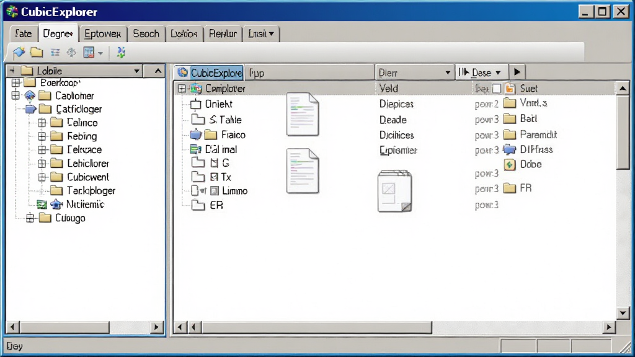The image size is (635, 357).
Task: Select the document thumbnail next to Deade
Action: click(x=303, y=114)
